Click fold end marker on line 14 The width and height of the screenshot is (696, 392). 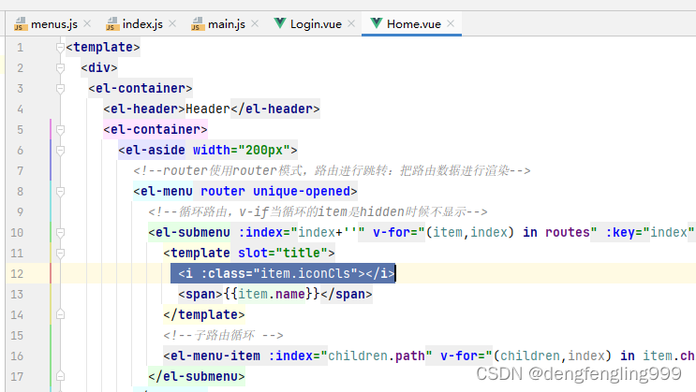tap(60, 314)
